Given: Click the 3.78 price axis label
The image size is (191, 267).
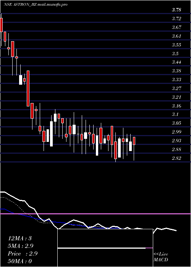Looking at the screenshot, I should pos(176,10).
